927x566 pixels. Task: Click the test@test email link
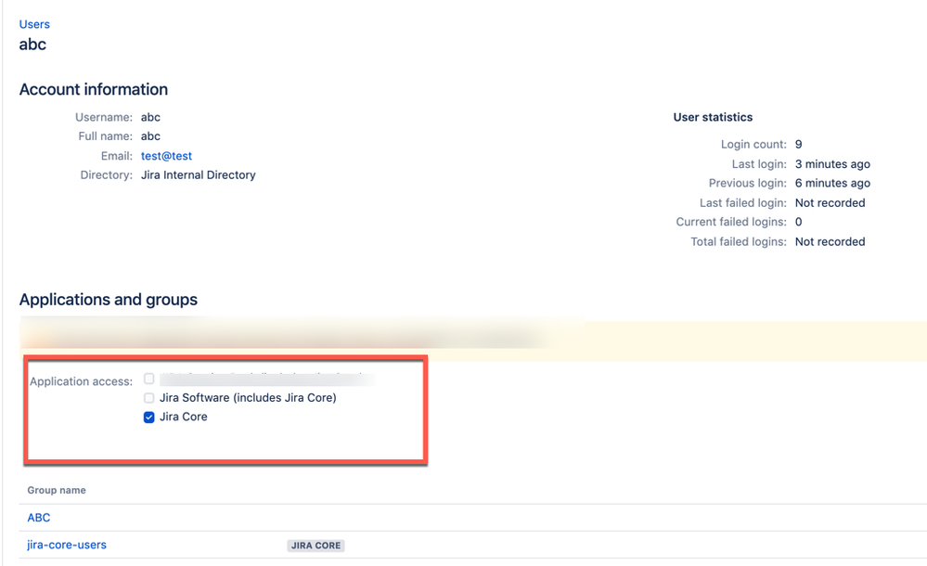[166, 156]
